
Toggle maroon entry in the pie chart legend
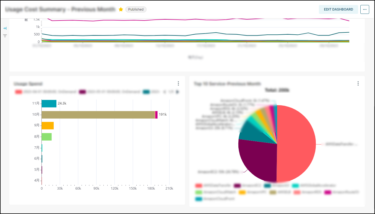237,185
